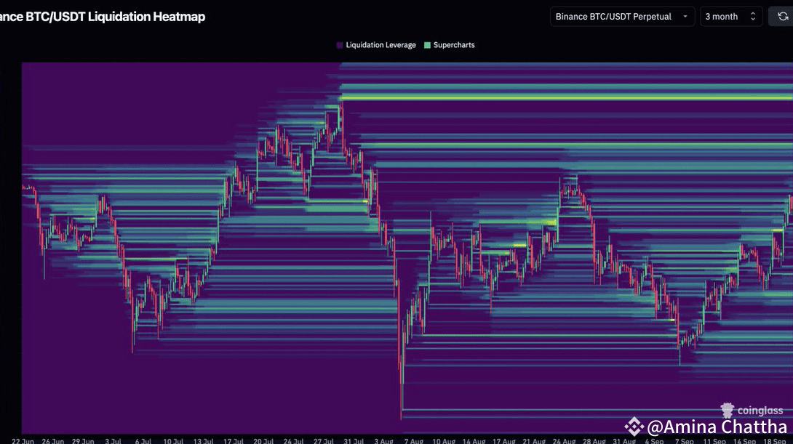Screen dimensions: 793x444
Task: Click the 7 Aug date label
Action: (414, 441)
